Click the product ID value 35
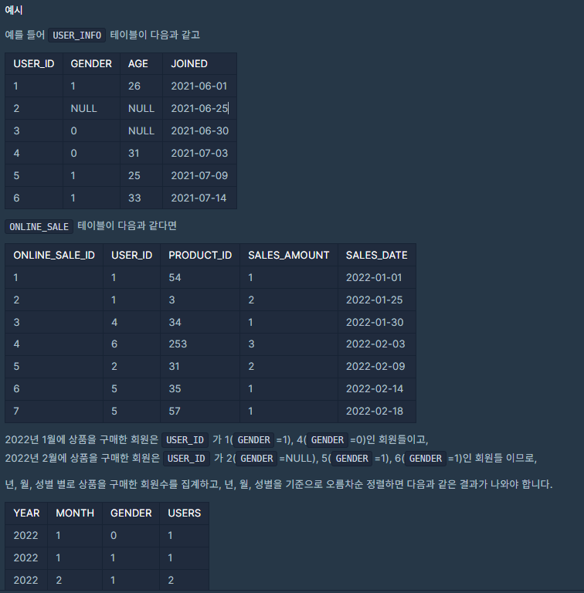This screenshot has height=593, width=584. click(x=175, y=388)
